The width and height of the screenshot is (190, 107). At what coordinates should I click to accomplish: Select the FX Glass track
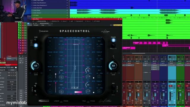pyautogui.click(x=50, y=15)
